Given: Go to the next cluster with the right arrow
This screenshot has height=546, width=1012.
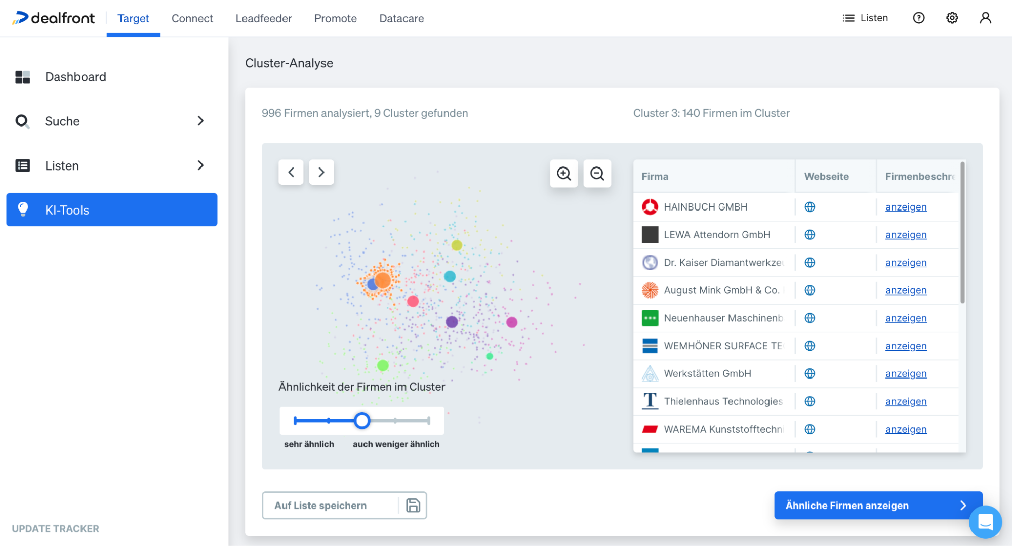Looking at the screenshot, I should [321, 172].
